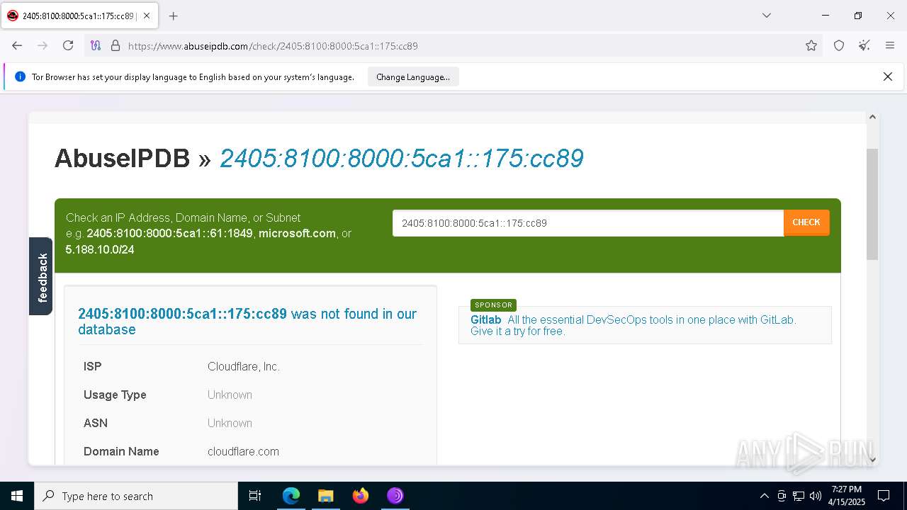Click the Change Language button

[413, 77]
